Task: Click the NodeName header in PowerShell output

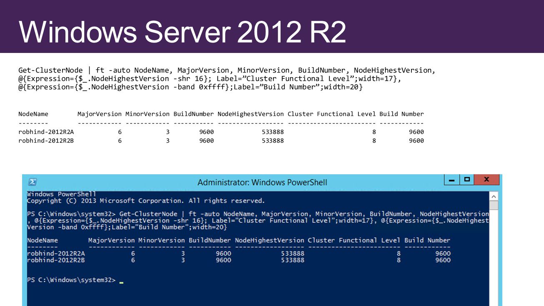Action: [43, 241]
